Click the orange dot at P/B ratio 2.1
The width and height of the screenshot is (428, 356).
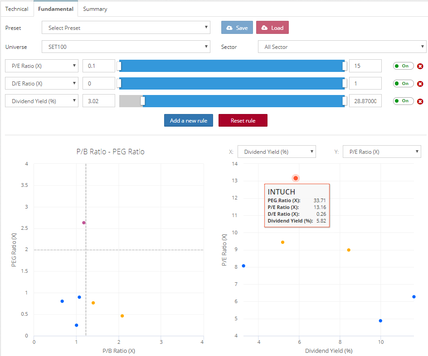(122, 316)
